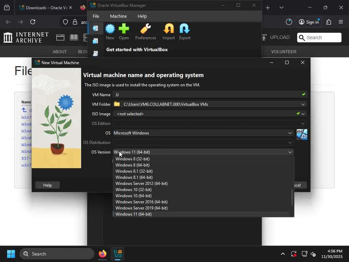This screenshot has width=349, height=262.
Task: Show hidden system tray icons
Action: click(x=283, y=254)
